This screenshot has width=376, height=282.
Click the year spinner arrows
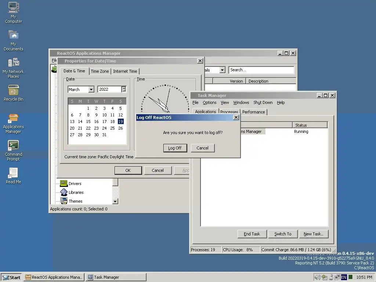(x=124, y=89)
